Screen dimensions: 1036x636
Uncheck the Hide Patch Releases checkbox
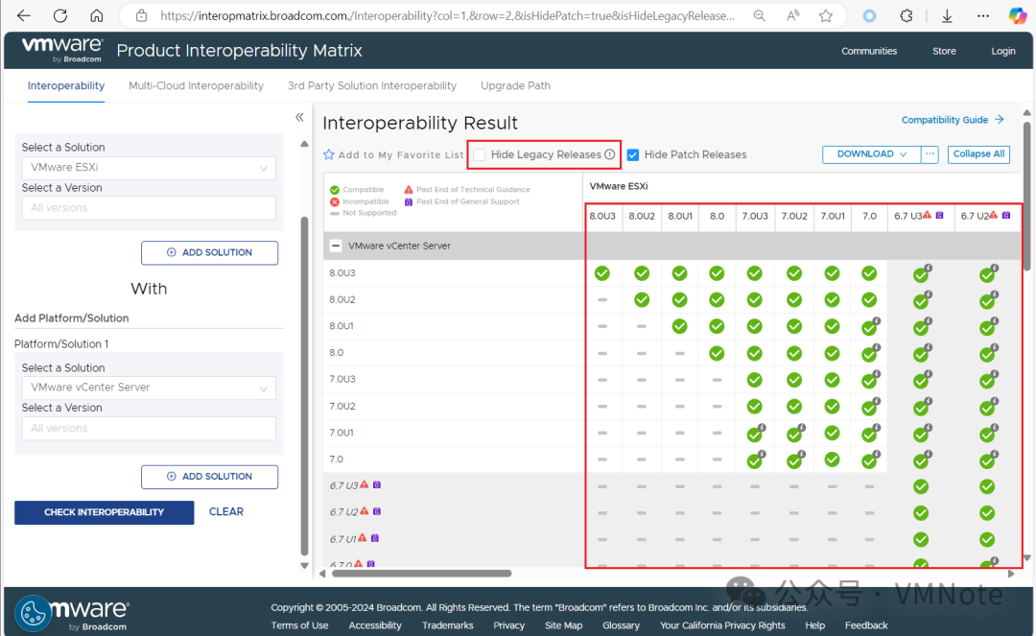click(x=633, y=154)
